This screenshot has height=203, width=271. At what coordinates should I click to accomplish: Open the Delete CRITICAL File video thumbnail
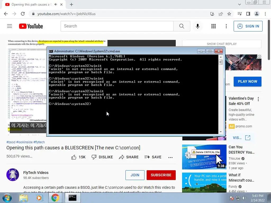pos(204,157)
